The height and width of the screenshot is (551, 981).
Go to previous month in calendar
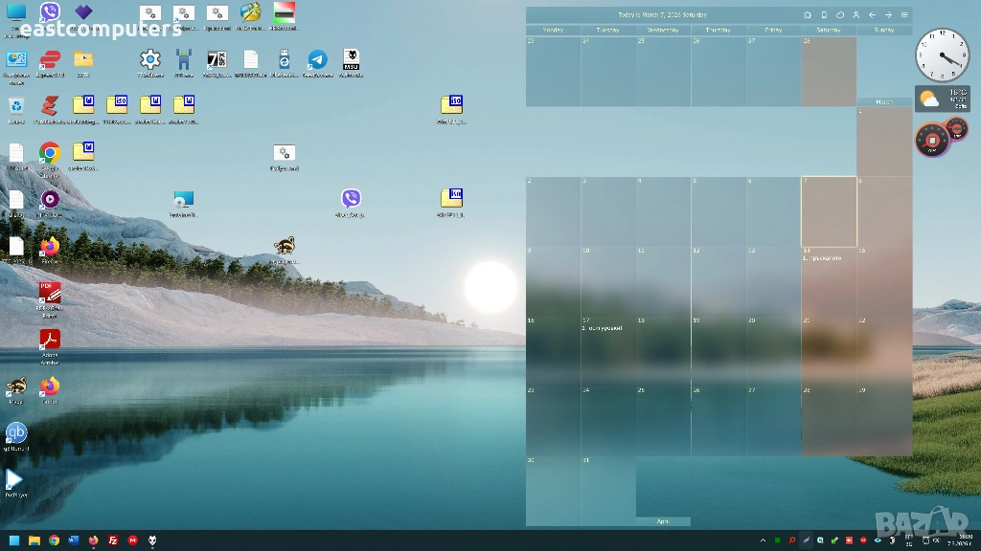pyautogui.click(x=872, y=15)
